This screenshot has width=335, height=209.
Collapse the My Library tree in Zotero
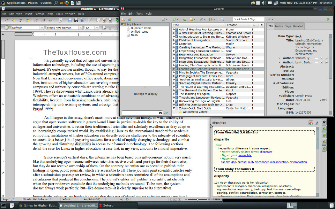122,25
